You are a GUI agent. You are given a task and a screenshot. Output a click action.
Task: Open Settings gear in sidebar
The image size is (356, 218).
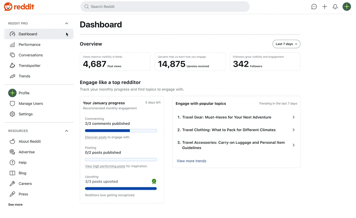[12, 114]
